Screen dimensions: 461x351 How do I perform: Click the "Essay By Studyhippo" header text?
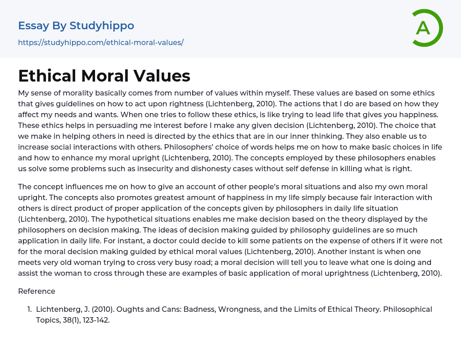coord(76,26)
